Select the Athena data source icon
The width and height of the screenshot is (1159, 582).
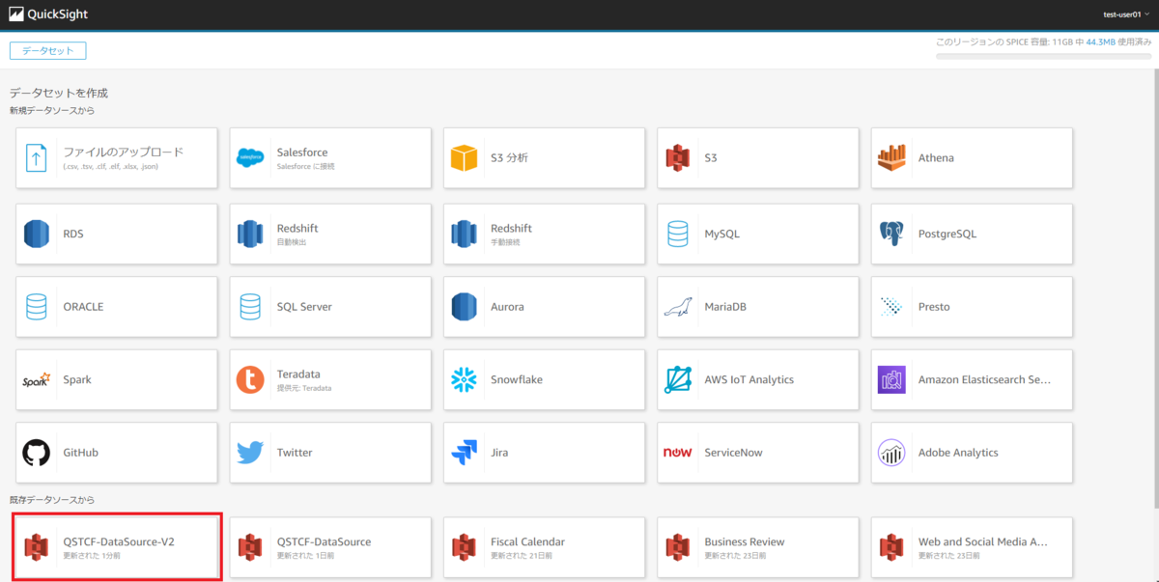tap(892, 157)
